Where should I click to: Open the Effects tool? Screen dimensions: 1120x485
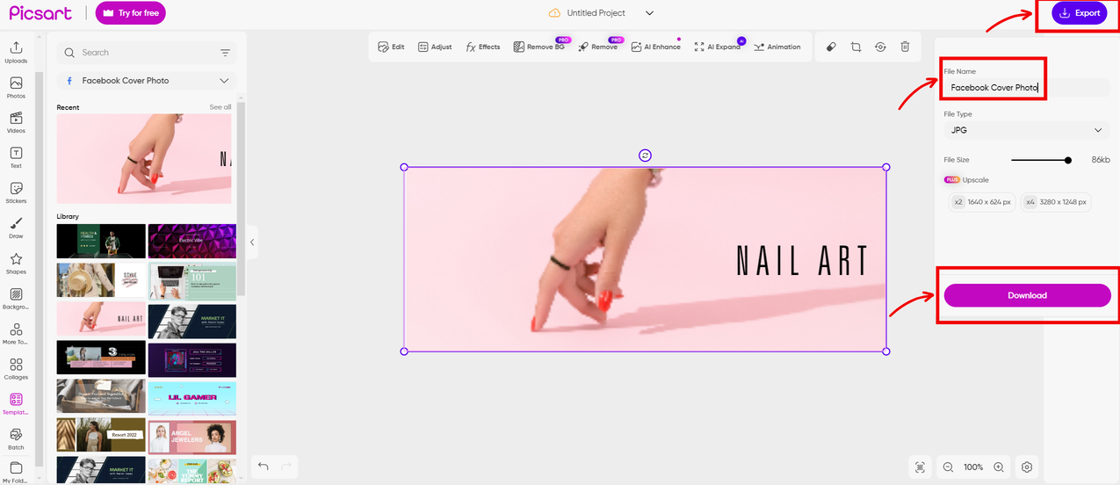(x=483, y=47)
